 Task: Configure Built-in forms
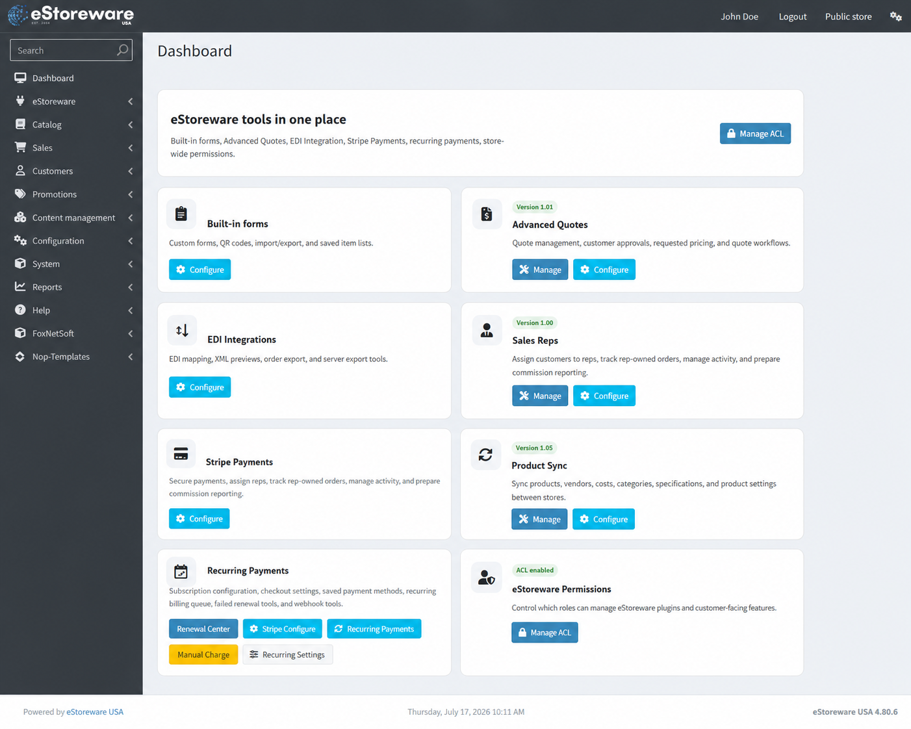[199, 270]
